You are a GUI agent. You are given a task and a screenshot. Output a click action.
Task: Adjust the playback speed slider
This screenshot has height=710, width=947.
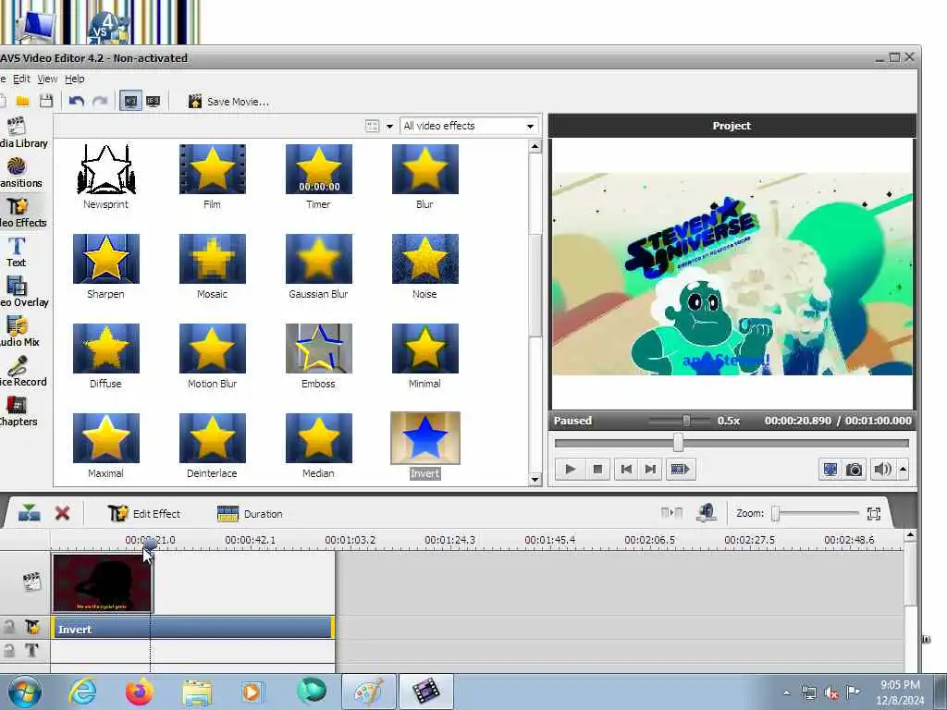(x=686, y=421)
